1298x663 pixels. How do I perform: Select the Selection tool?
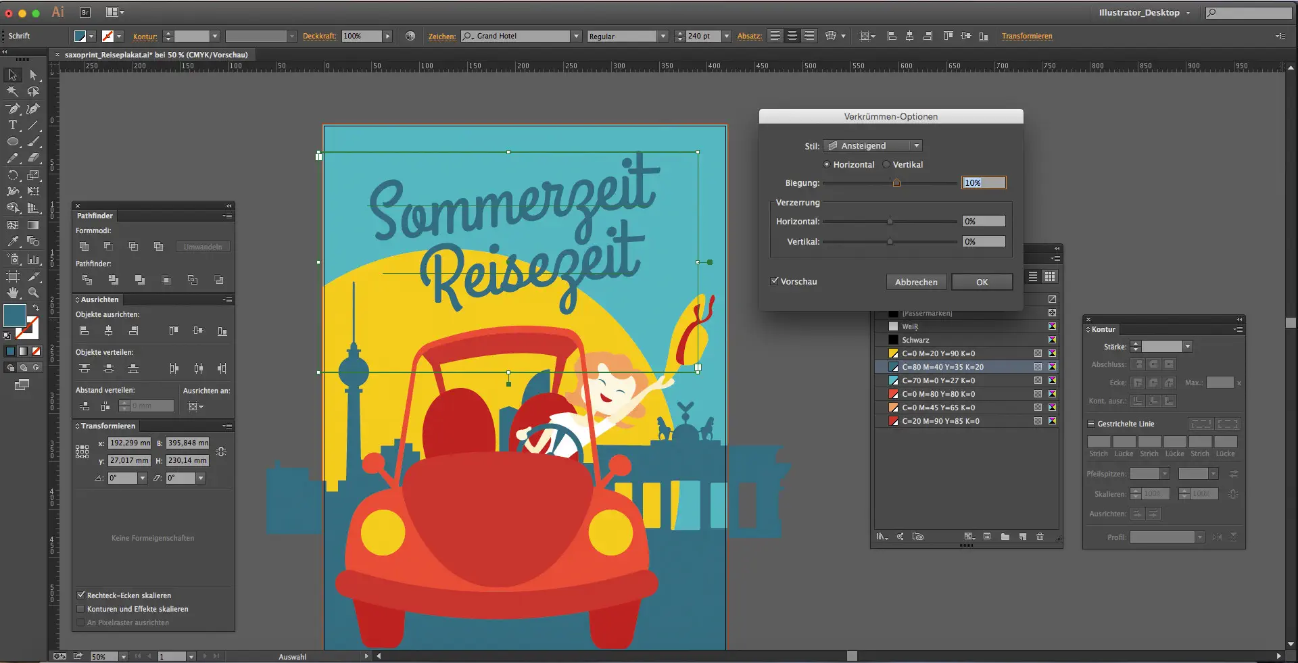pyautogui.click(x=11, y=75)
